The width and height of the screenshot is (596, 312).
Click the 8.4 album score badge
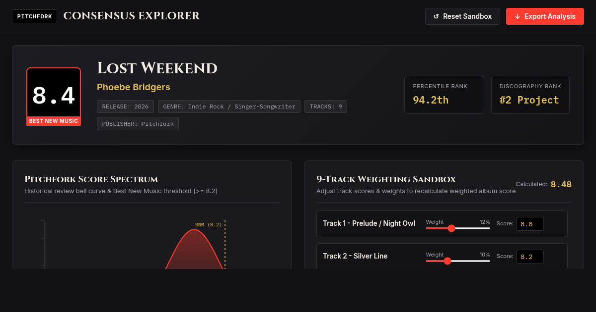pos(54,96)
